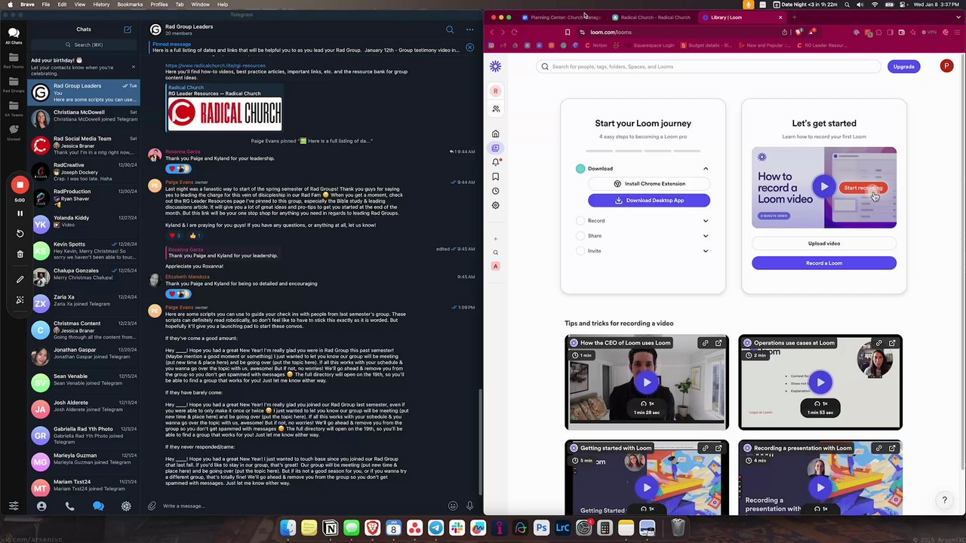Open Loom history clock icon
Image resolution: width=966 pixels, height=543 pixels.
(495, 191)
